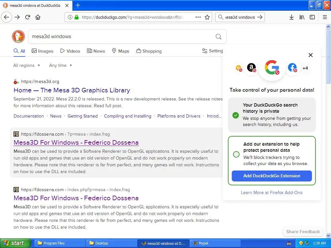Click Add DuckDuckGo Extension button

pyautogui.click(x=272, y=176)
